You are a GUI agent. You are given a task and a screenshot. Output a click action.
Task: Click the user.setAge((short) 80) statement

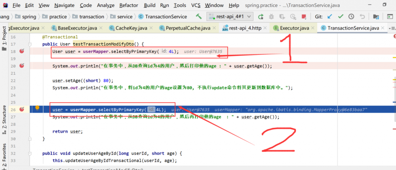click(x=83, y=81)
